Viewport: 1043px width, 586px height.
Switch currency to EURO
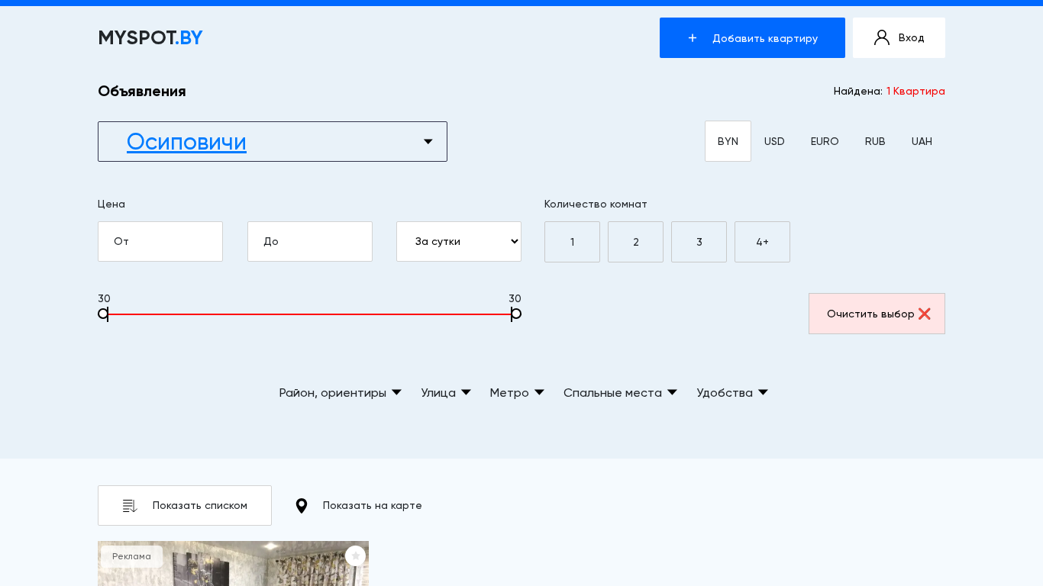pyautogui.click(x=825, y=142)
